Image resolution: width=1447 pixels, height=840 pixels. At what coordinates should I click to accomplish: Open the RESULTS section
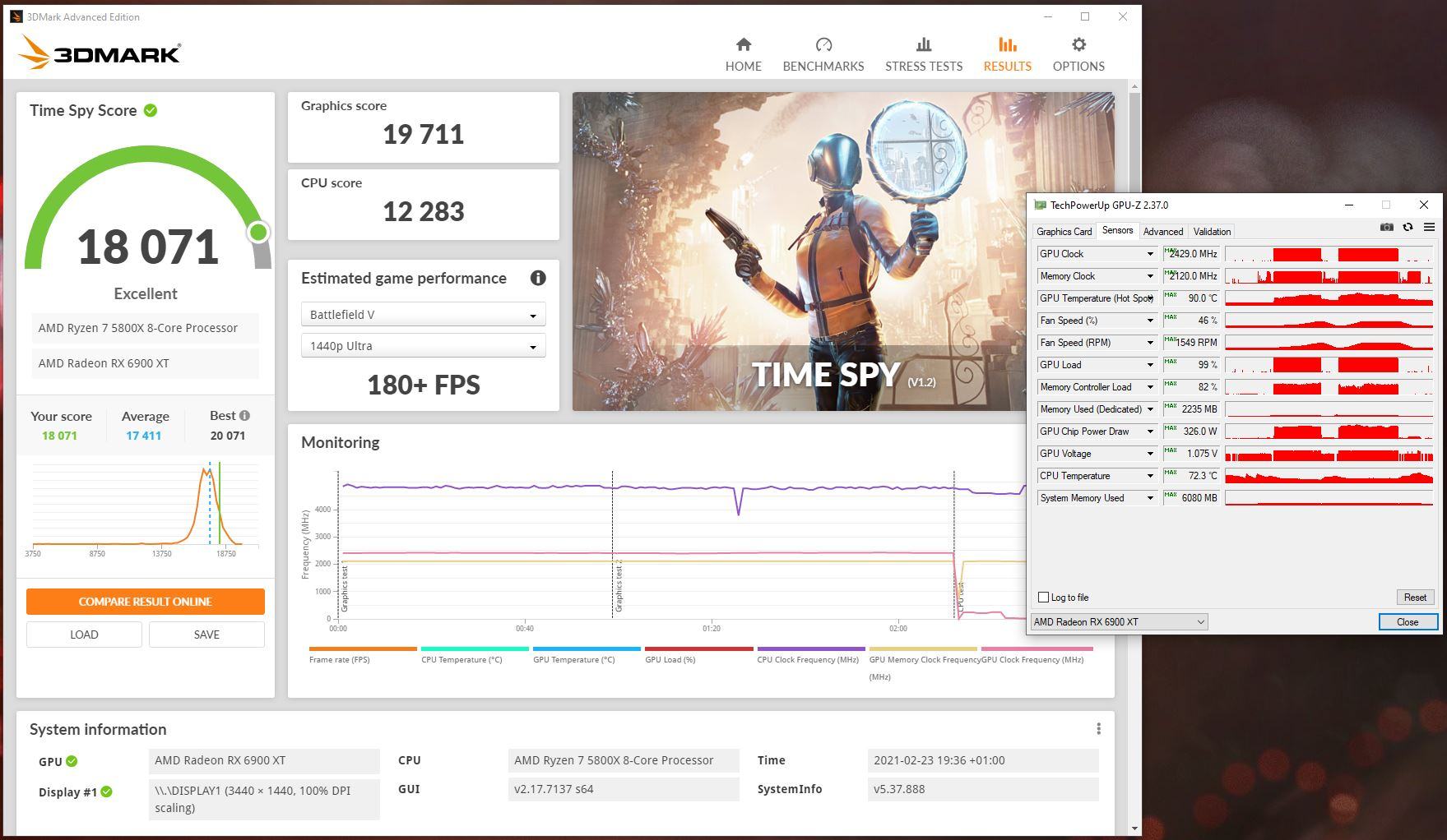point(1007,54)
